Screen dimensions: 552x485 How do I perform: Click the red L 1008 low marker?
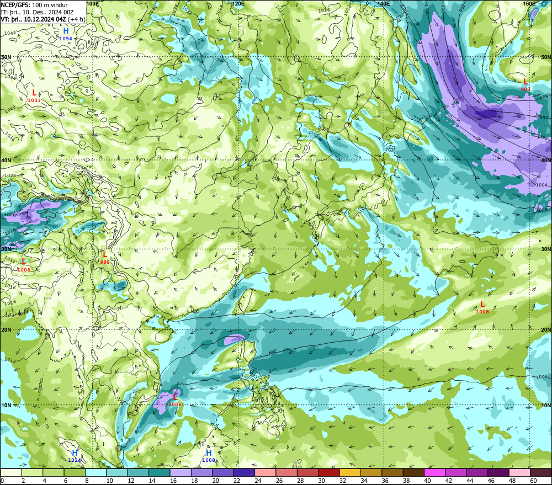coord(482,307)
